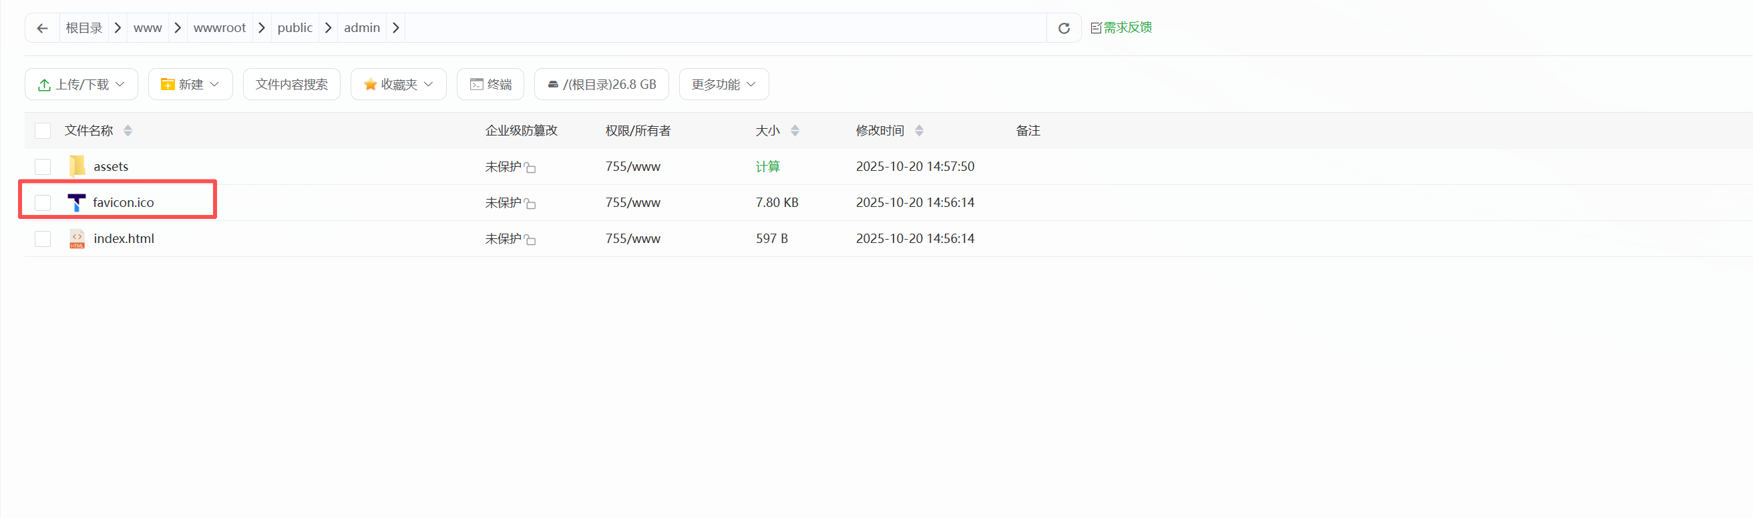Viewport: 1753px width, 518px height.
Task: Expand the 更多功能 dropdown
Action: click(723, 84)
